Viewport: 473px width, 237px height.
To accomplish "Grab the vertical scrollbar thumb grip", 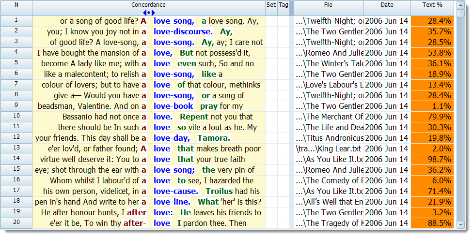I will click(x=460, y=13).
